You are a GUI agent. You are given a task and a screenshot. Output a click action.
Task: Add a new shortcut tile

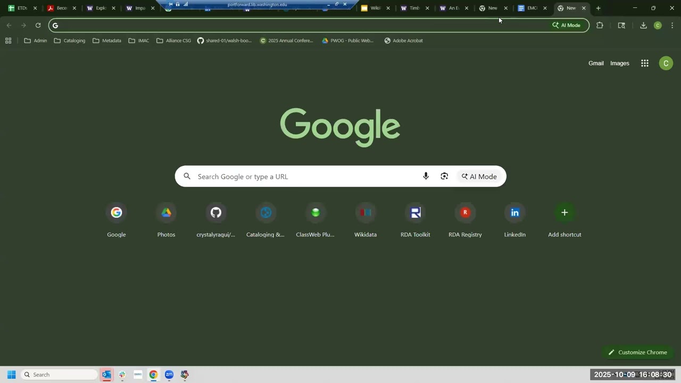pos(564,220)
